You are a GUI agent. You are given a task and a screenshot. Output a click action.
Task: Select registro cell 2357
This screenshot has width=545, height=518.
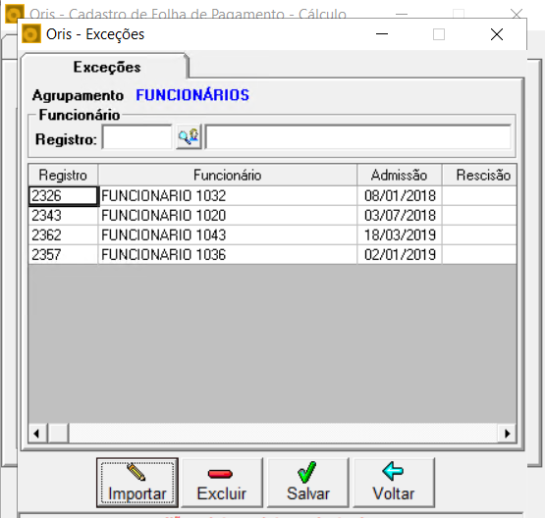coord(63,255)
